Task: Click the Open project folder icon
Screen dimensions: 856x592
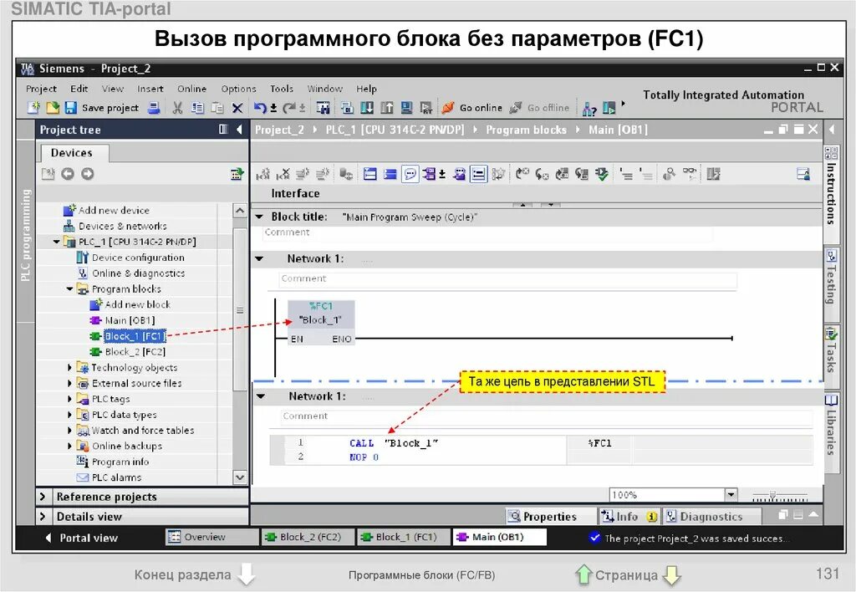Action: pos(53,108)
